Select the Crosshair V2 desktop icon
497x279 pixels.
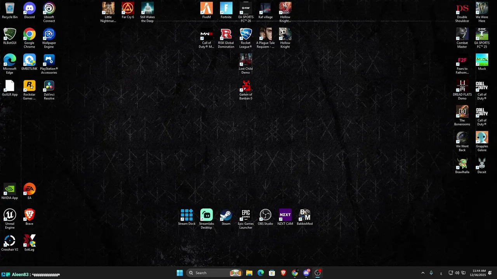click(10, 243)
